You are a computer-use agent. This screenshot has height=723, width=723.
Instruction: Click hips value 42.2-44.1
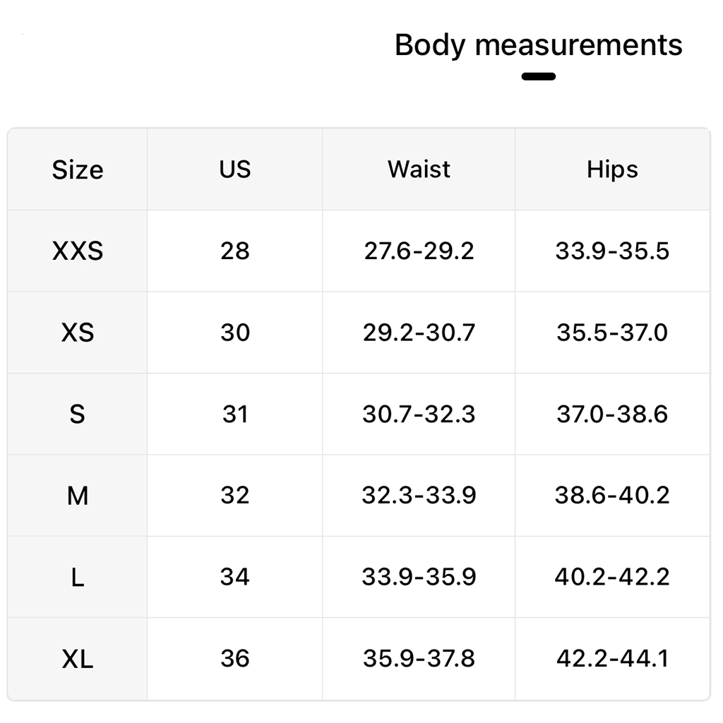(612, 659)
